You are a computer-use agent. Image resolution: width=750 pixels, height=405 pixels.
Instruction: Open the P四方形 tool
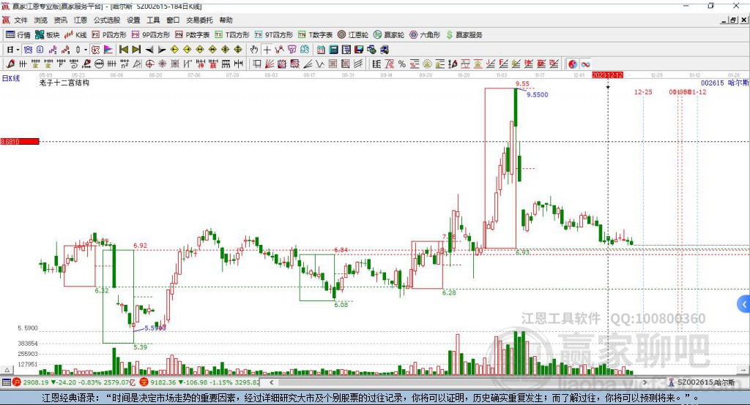(x=109, y=35)
